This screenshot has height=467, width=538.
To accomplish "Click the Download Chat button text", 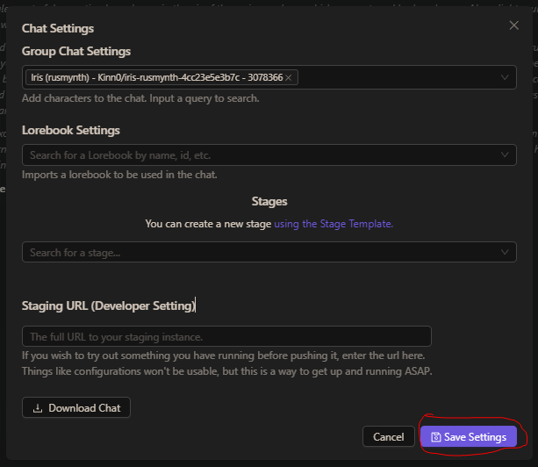I will (x=84, y=408).
